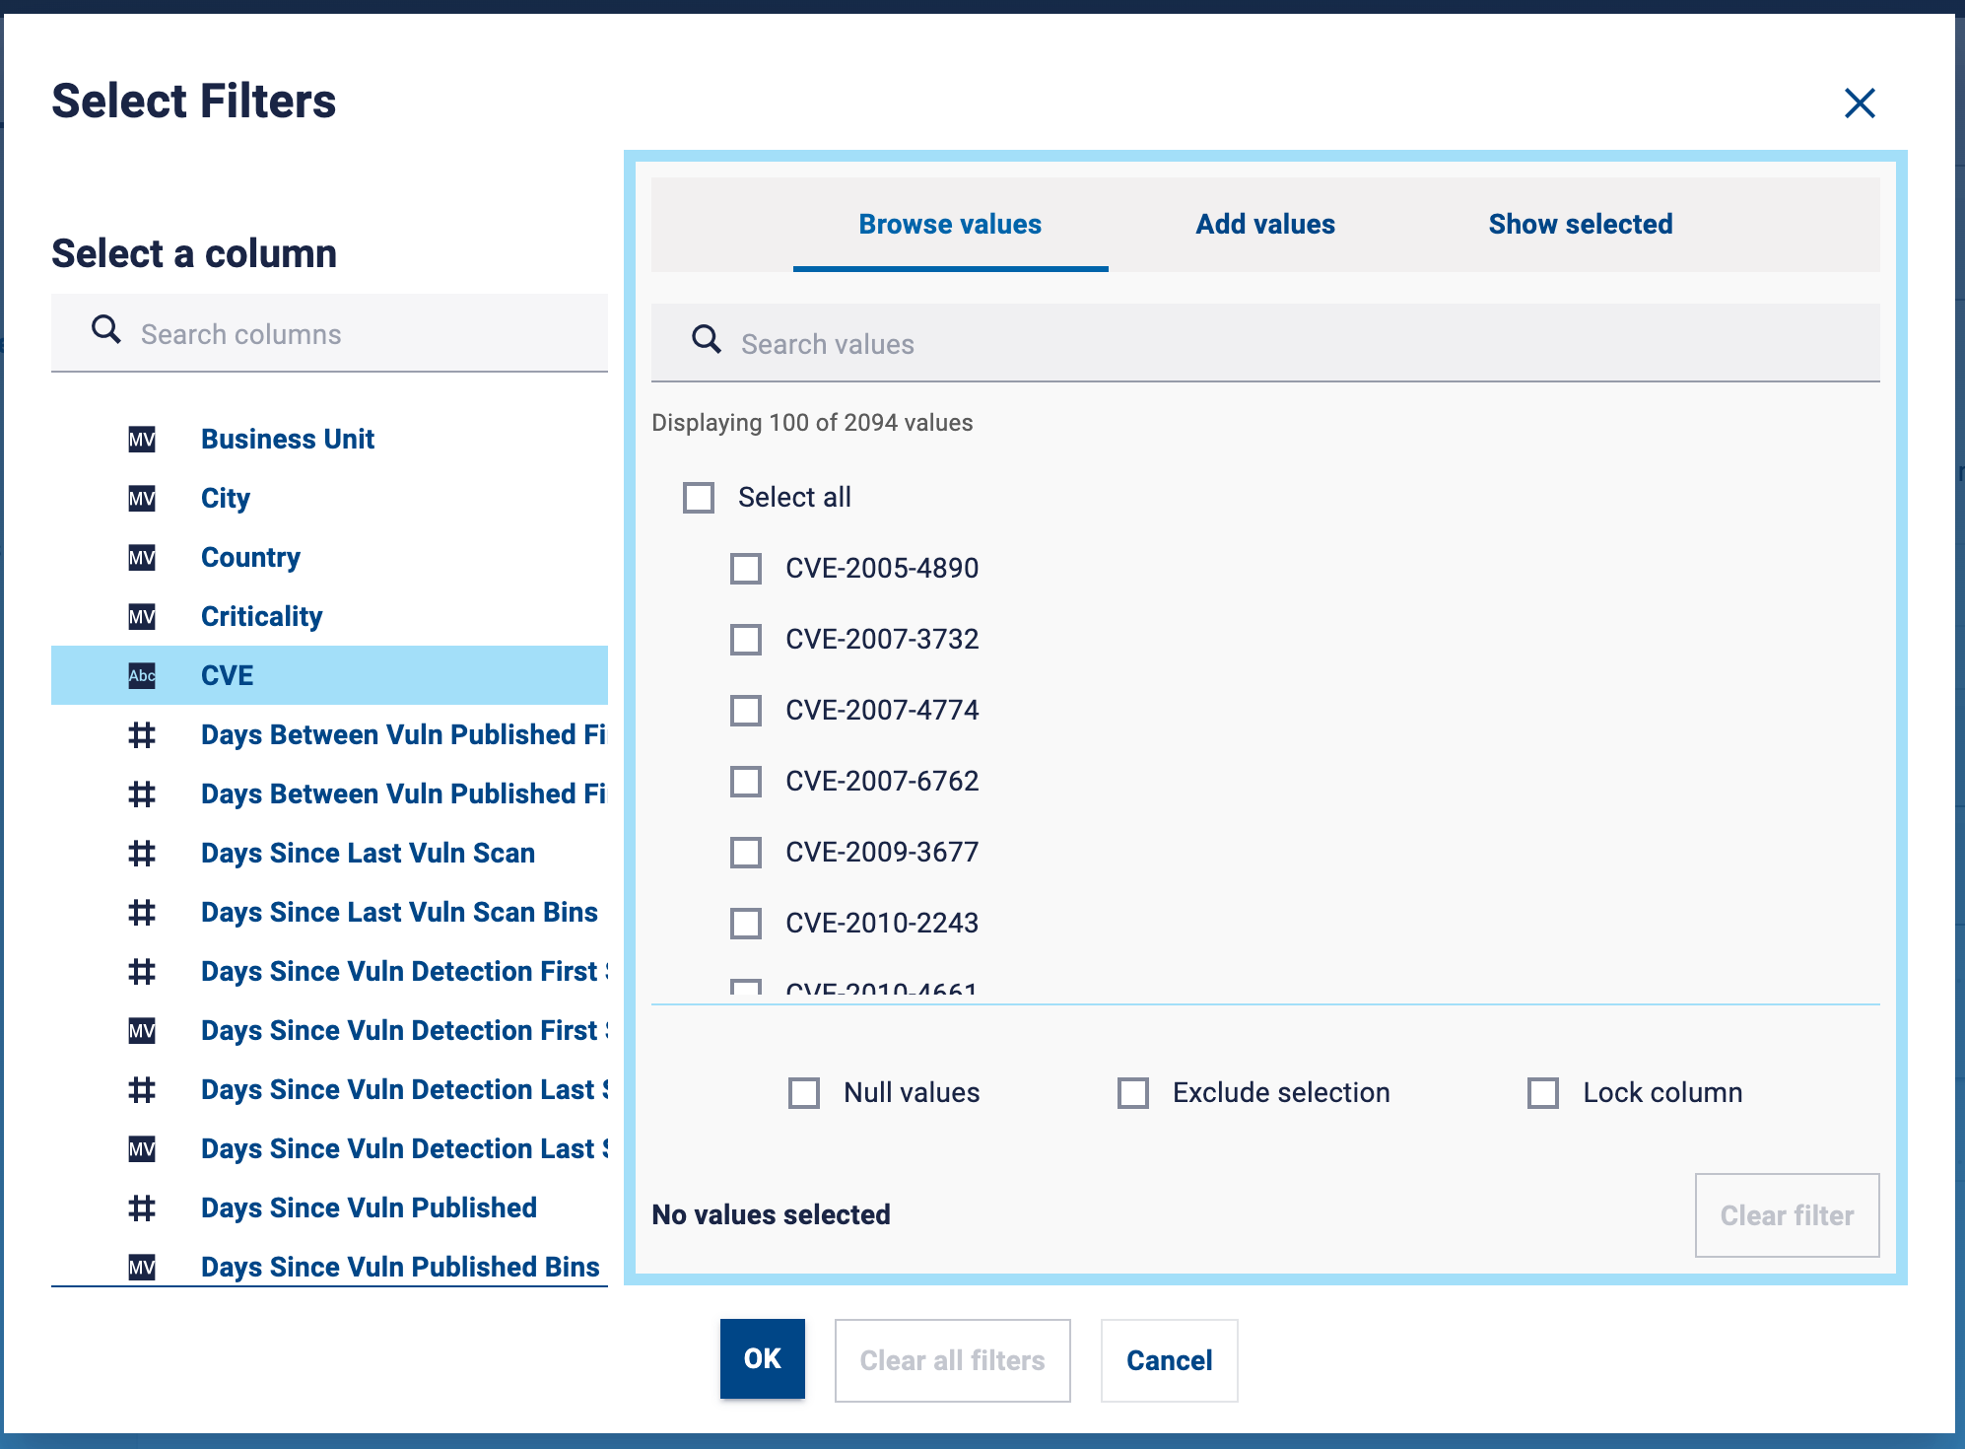Viewport: 1965px width, 1449px height.
Task: Select the Business Unit column
Action: pos(329,440)
